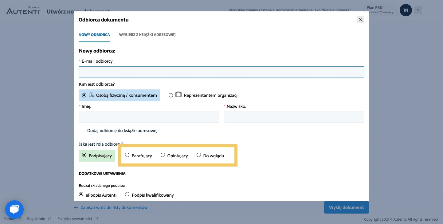Image resolution: width=443 pixels, height=224 pixels.
Task: Click the JN user avatar
Action: (406, 10)
